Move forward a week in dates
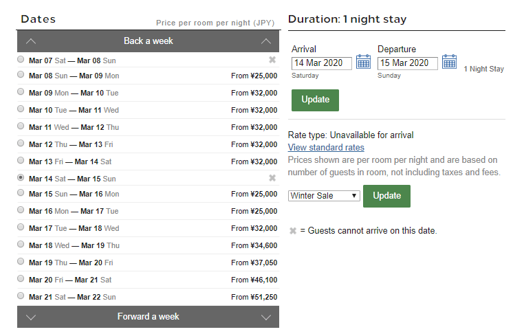 [148, 317]
